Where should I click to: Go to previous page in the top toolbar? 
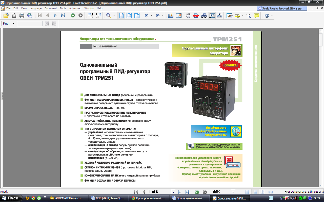47,16
